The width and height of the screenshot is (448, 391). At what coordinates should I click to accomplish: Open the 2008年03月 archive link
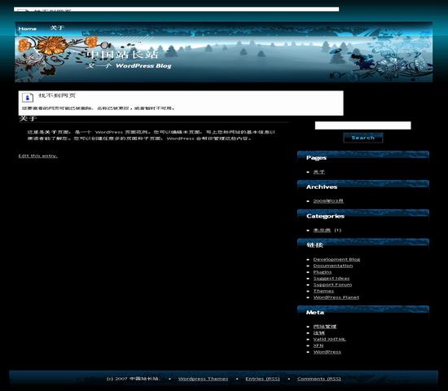[x=328, y=201]
